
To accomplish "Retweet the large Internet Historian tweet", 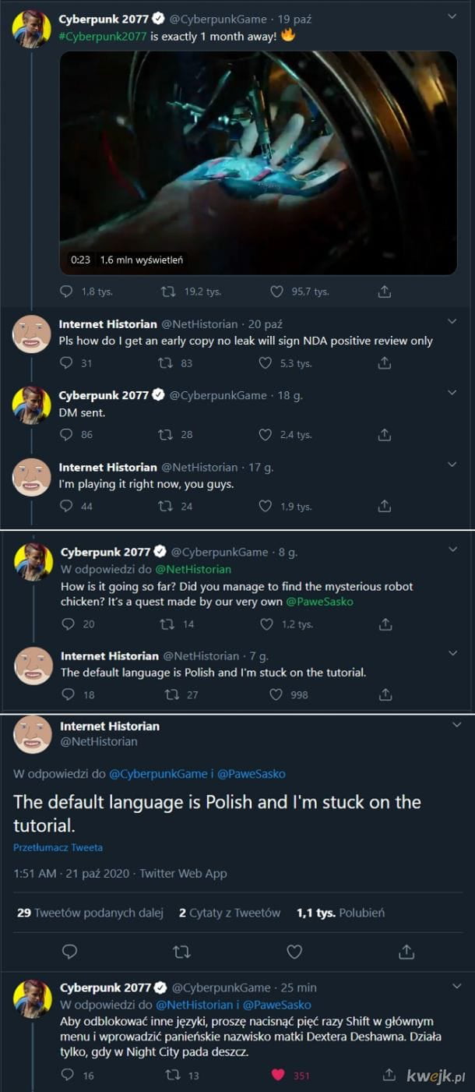I will (182, 951).
